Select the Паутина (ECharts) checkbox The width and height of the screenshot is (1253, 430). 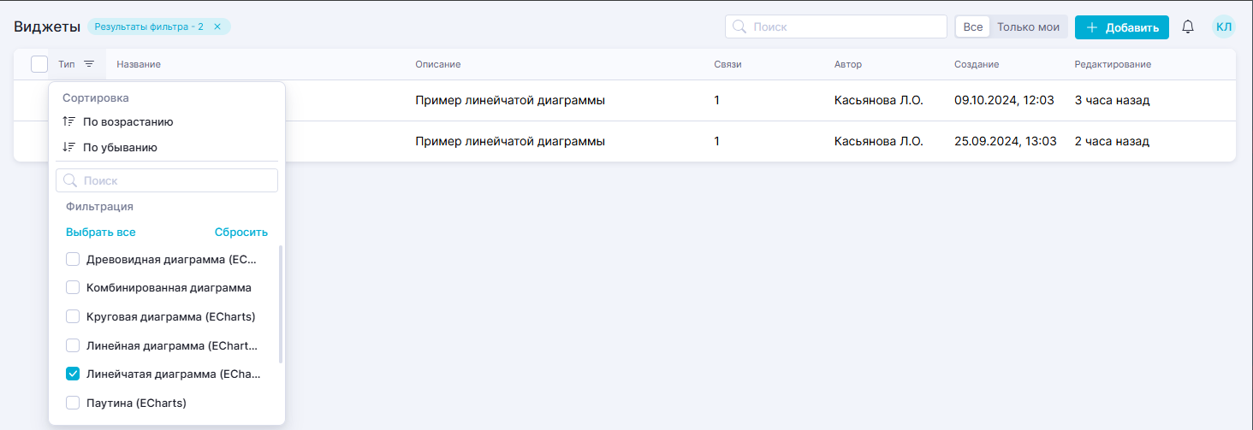(x=73, y=402)
